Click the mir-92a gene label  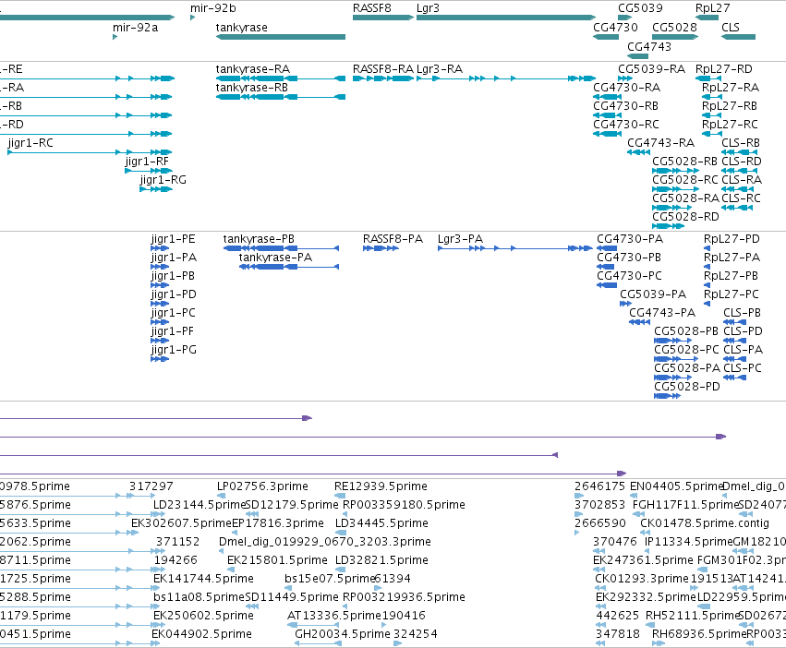(x=136, y=27)
